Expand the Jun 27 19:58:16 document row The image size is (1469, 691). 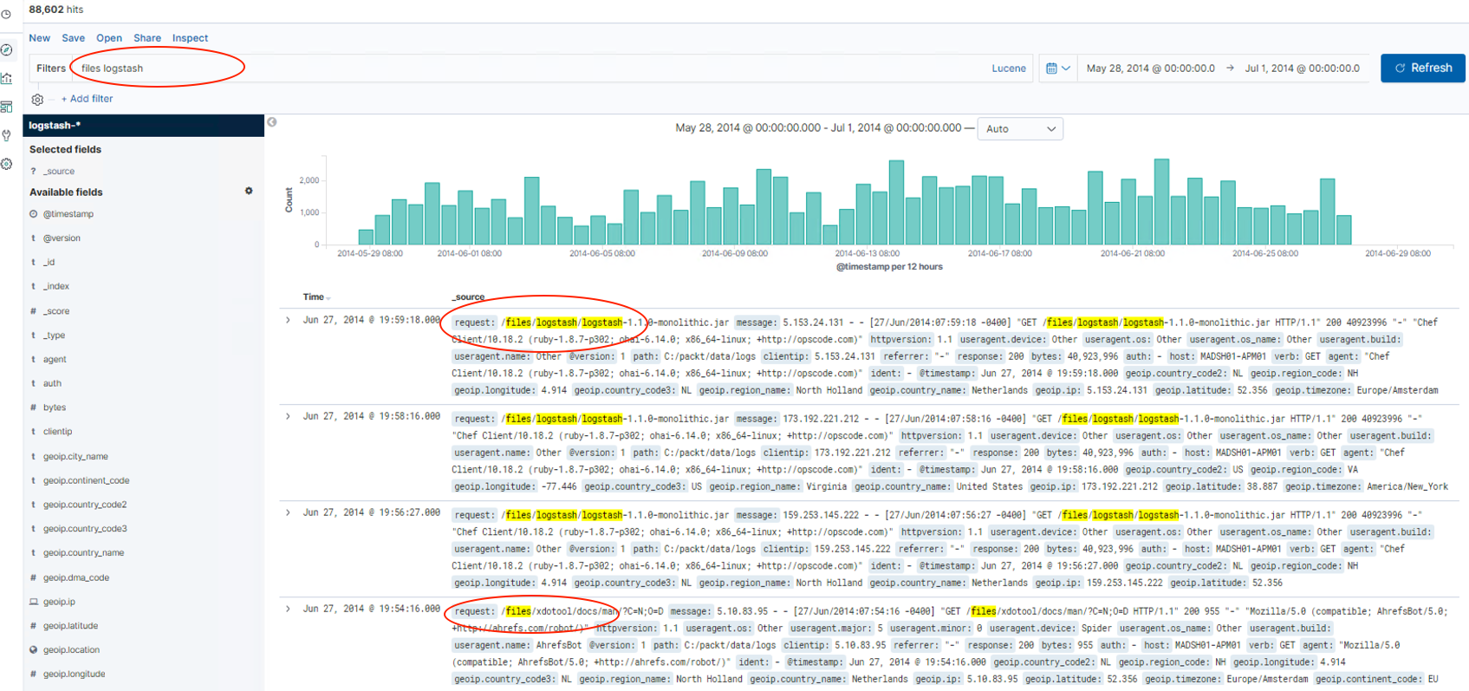coord(289,416)
